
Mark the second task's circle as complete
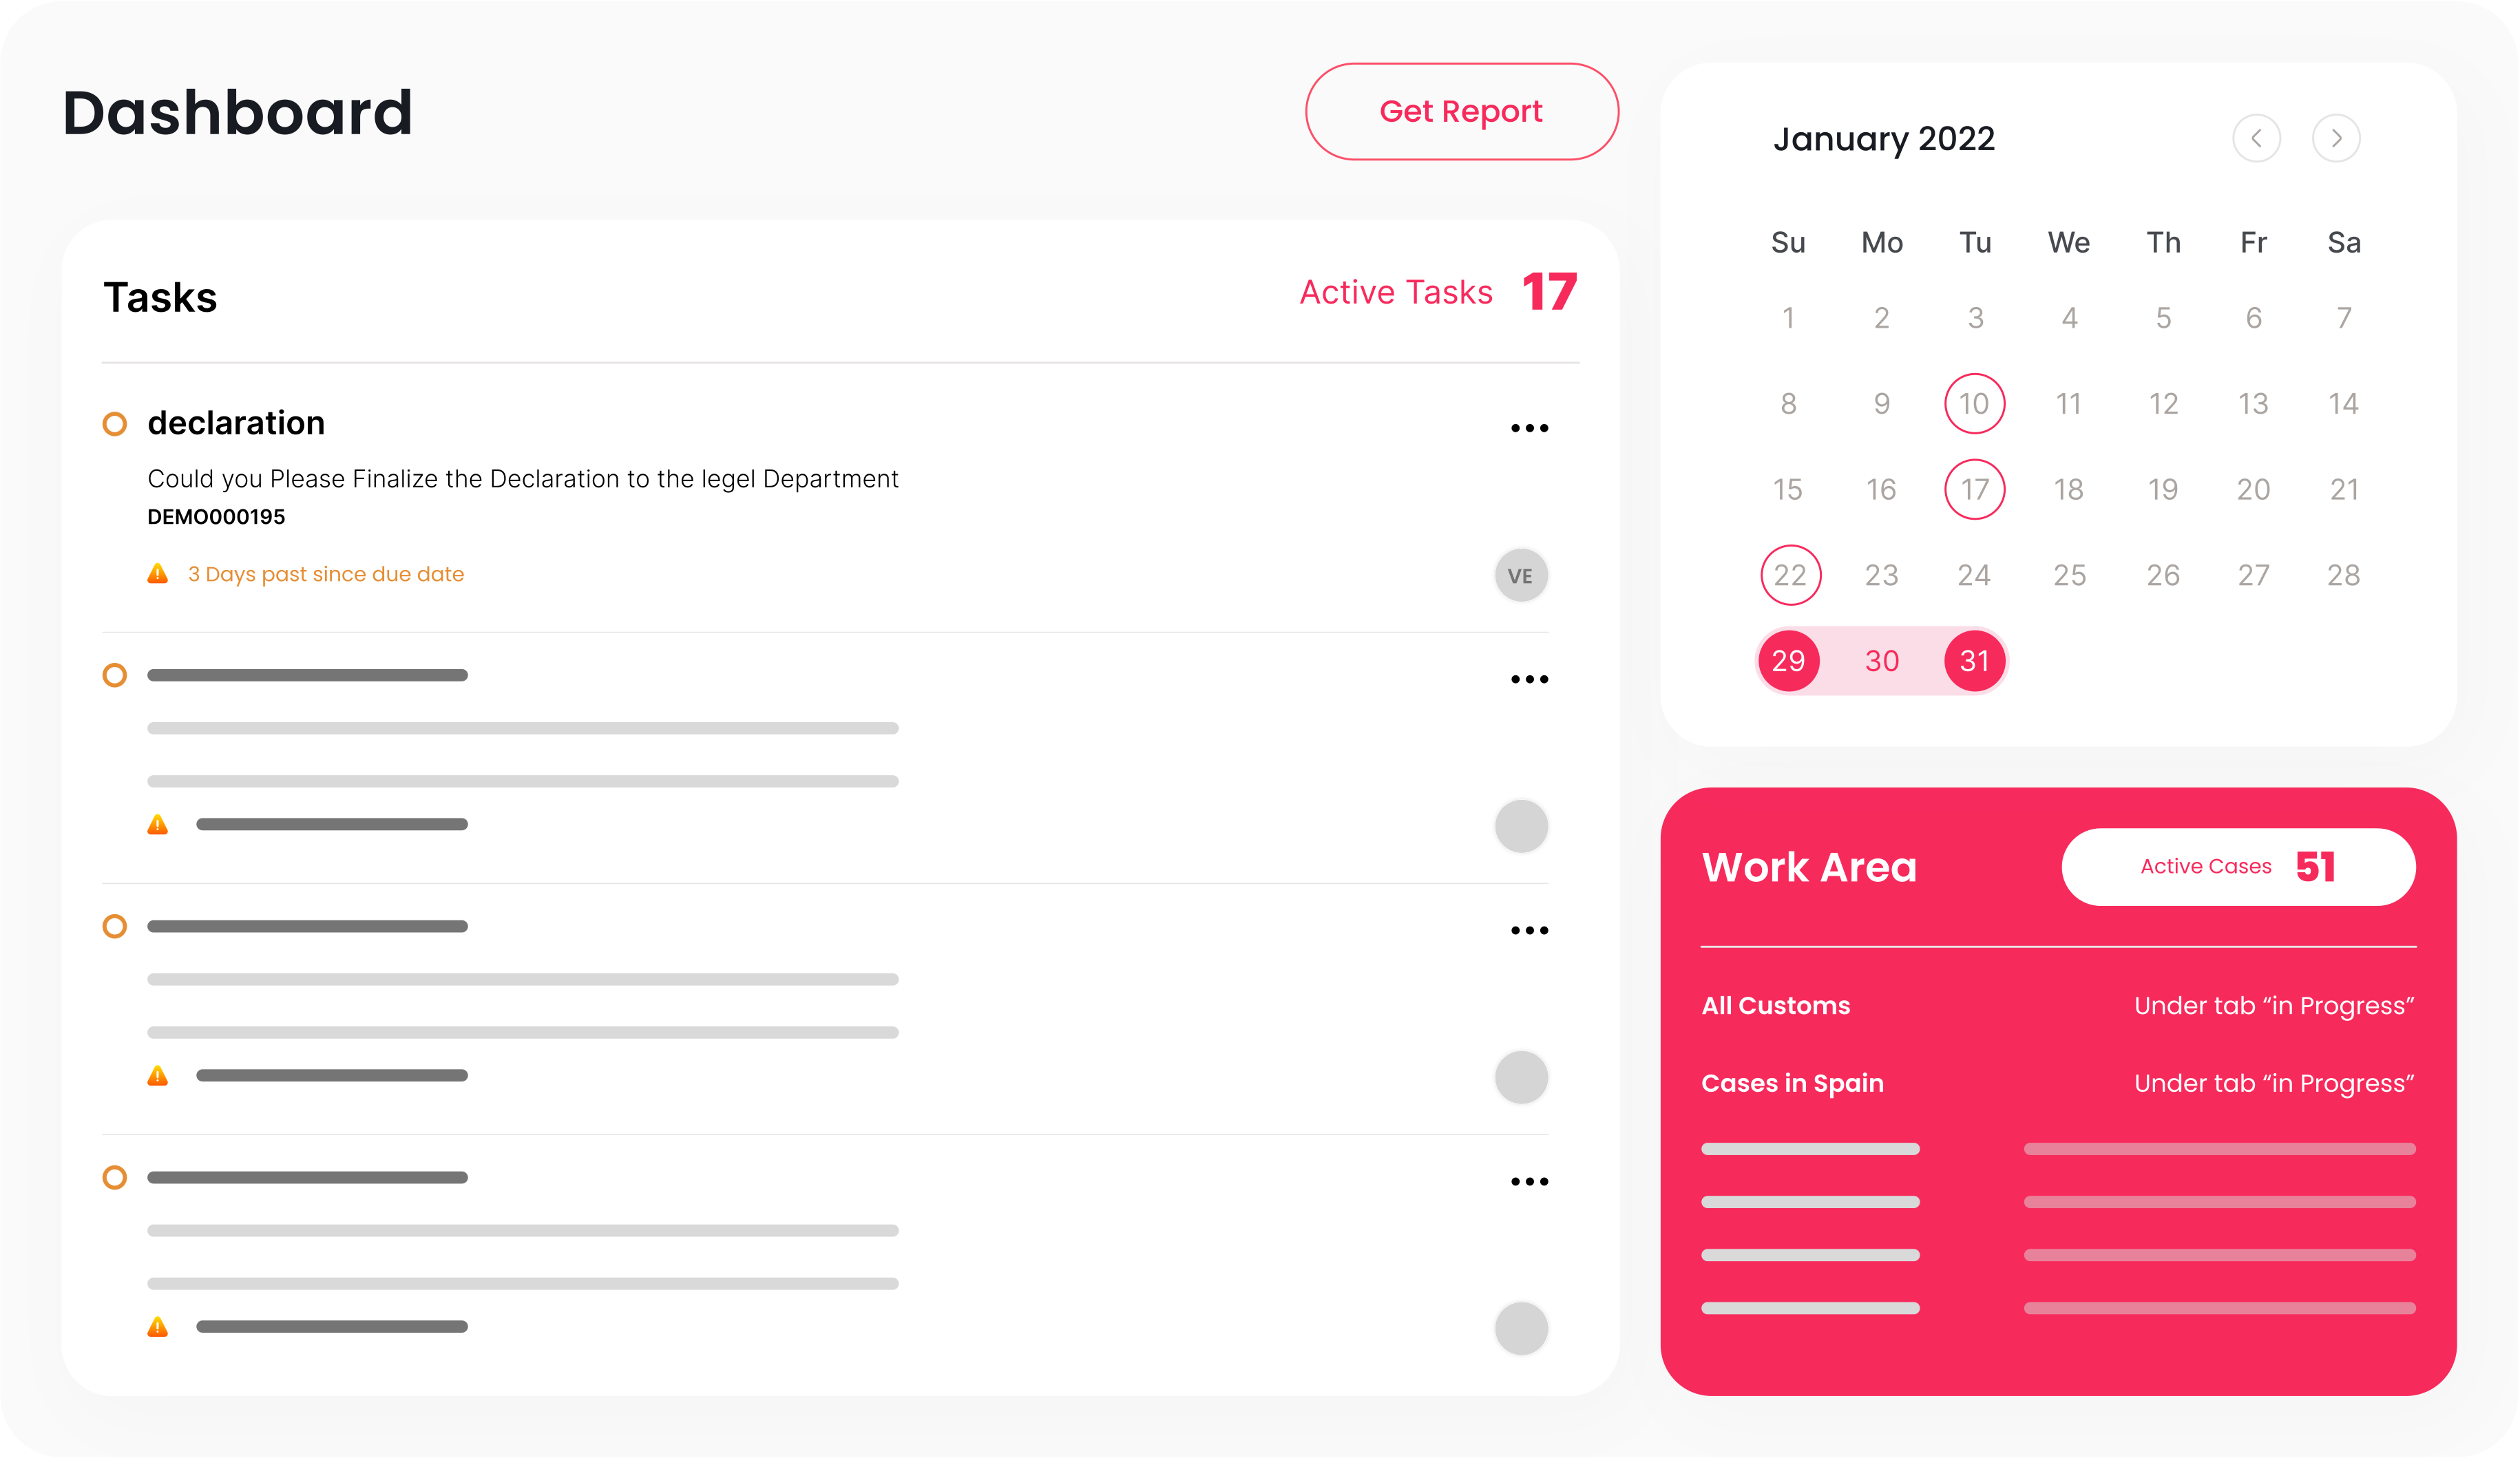(115, 675)
